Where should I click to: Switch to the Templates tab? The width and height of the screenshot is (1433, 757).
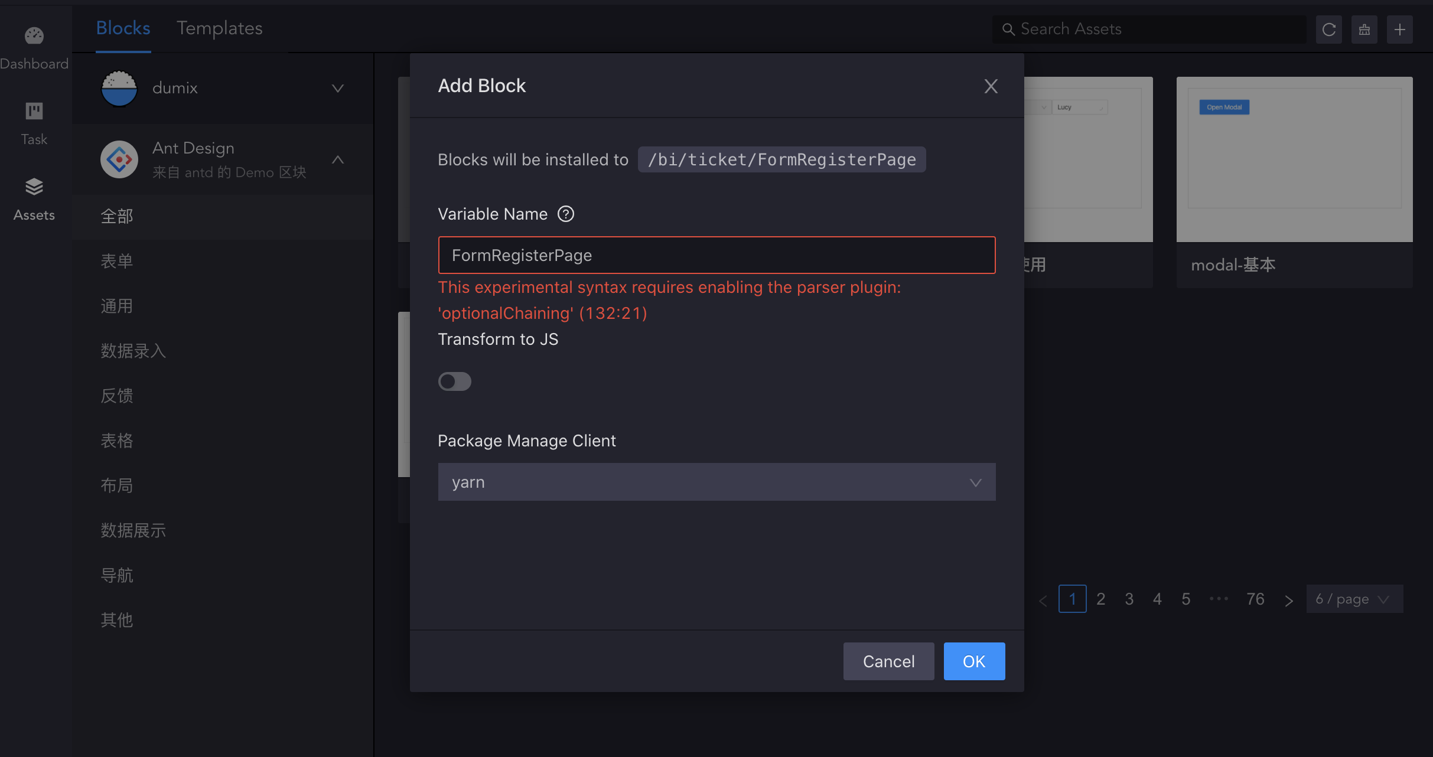[219, 28]
